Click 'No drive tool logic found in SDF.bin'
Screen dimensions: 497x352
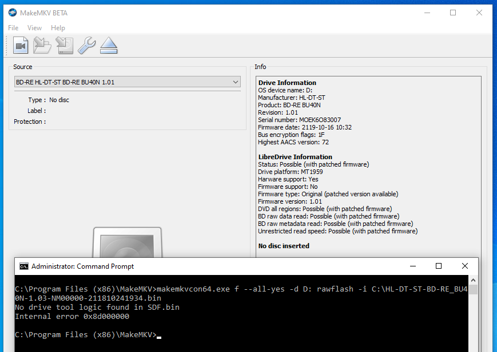[97, 307]
